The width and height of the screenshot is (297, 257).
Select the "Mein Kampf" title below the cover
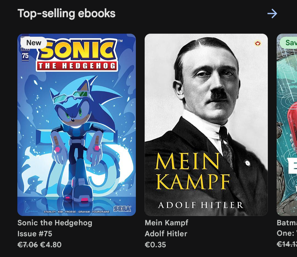pos(166,223)
